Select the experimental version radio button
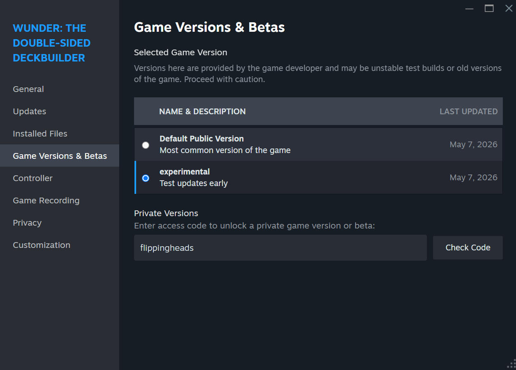Screen dimensions: 516x370 click(146, 178)
